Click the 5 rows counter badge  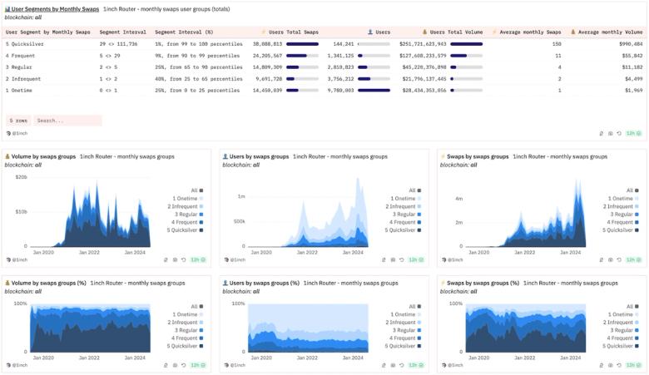pos(18,121)
